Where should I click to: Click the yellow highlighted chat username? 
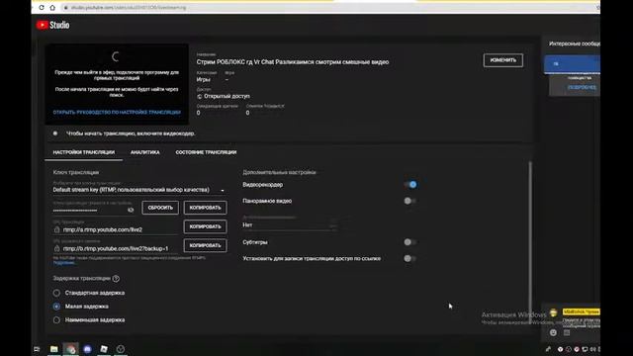(582, 311)
